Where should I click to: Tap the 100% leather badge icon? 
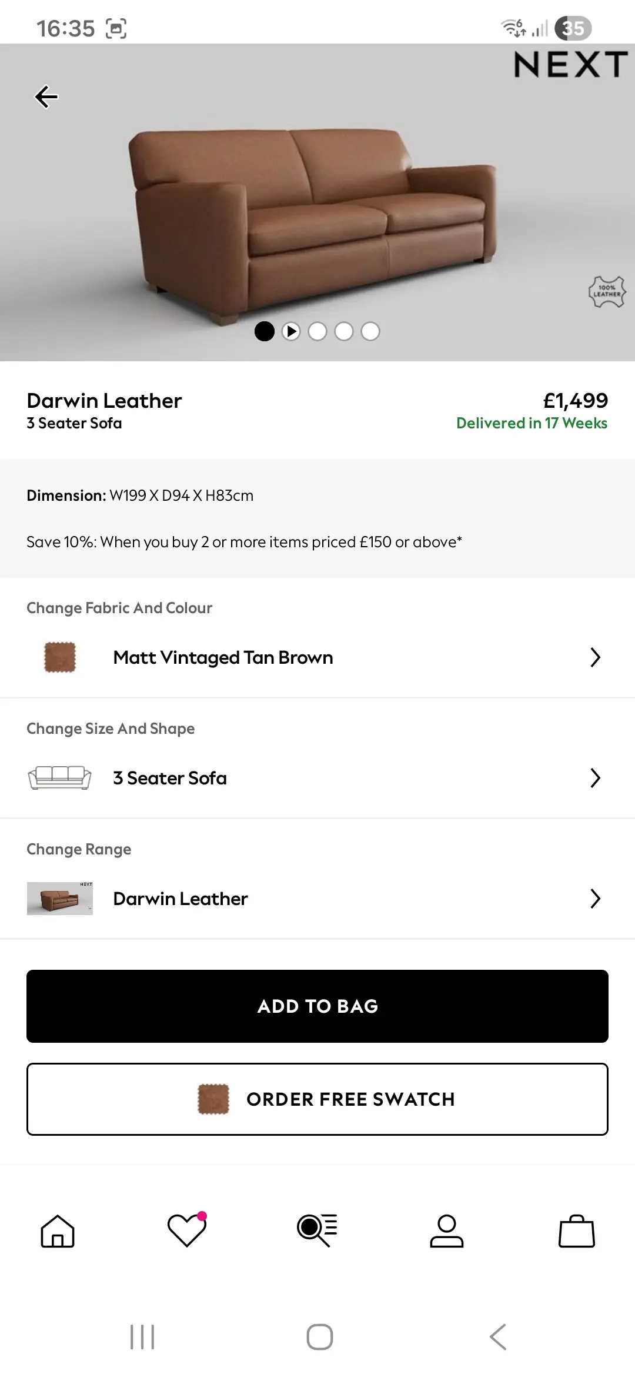607,292
